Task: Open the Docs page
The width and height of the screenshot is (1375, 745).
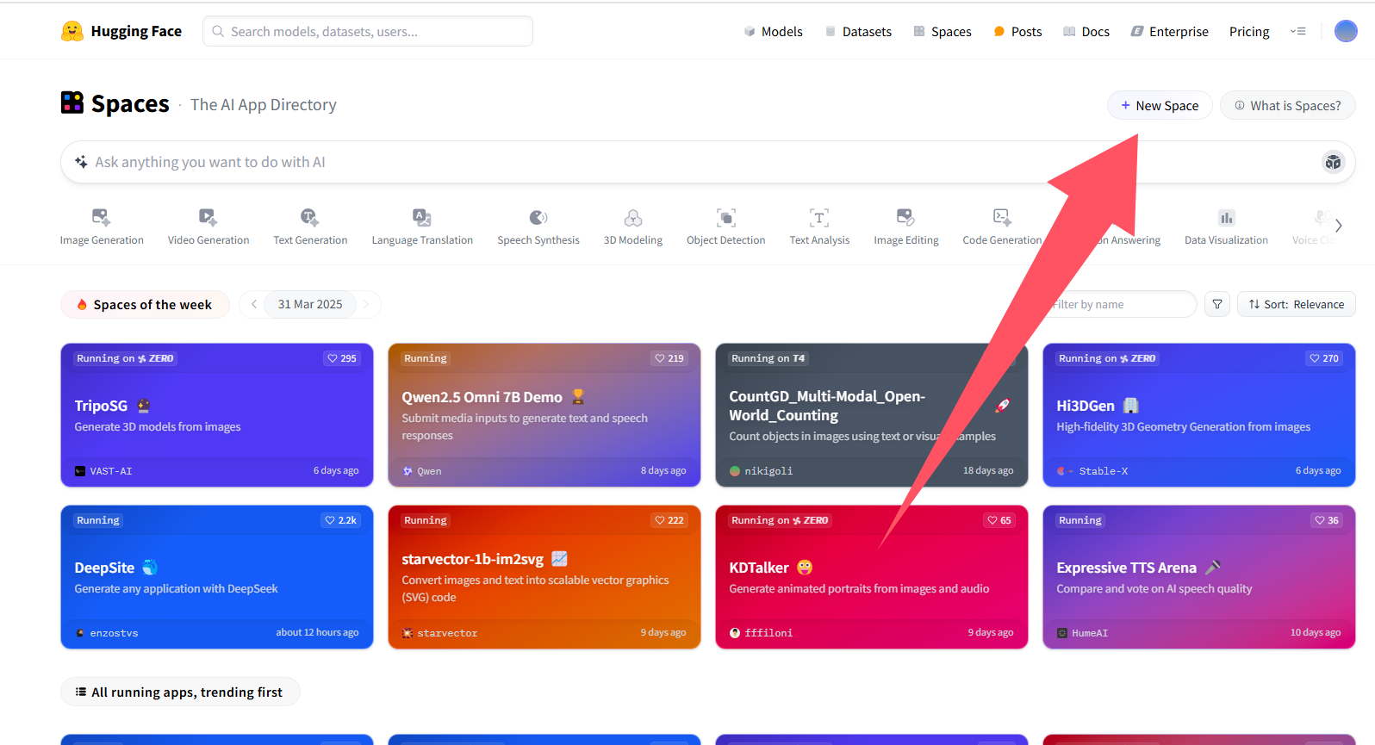Action: point(1086,31)
